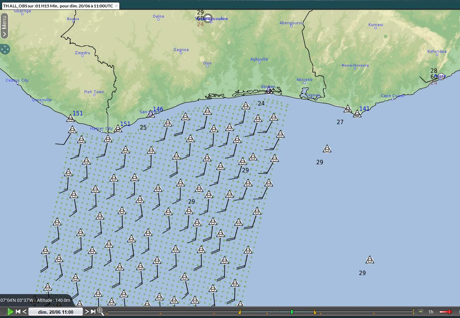Click the San-Pedro coastal station triangle
Screen dimensions: 460x318
tap(151, 114)
